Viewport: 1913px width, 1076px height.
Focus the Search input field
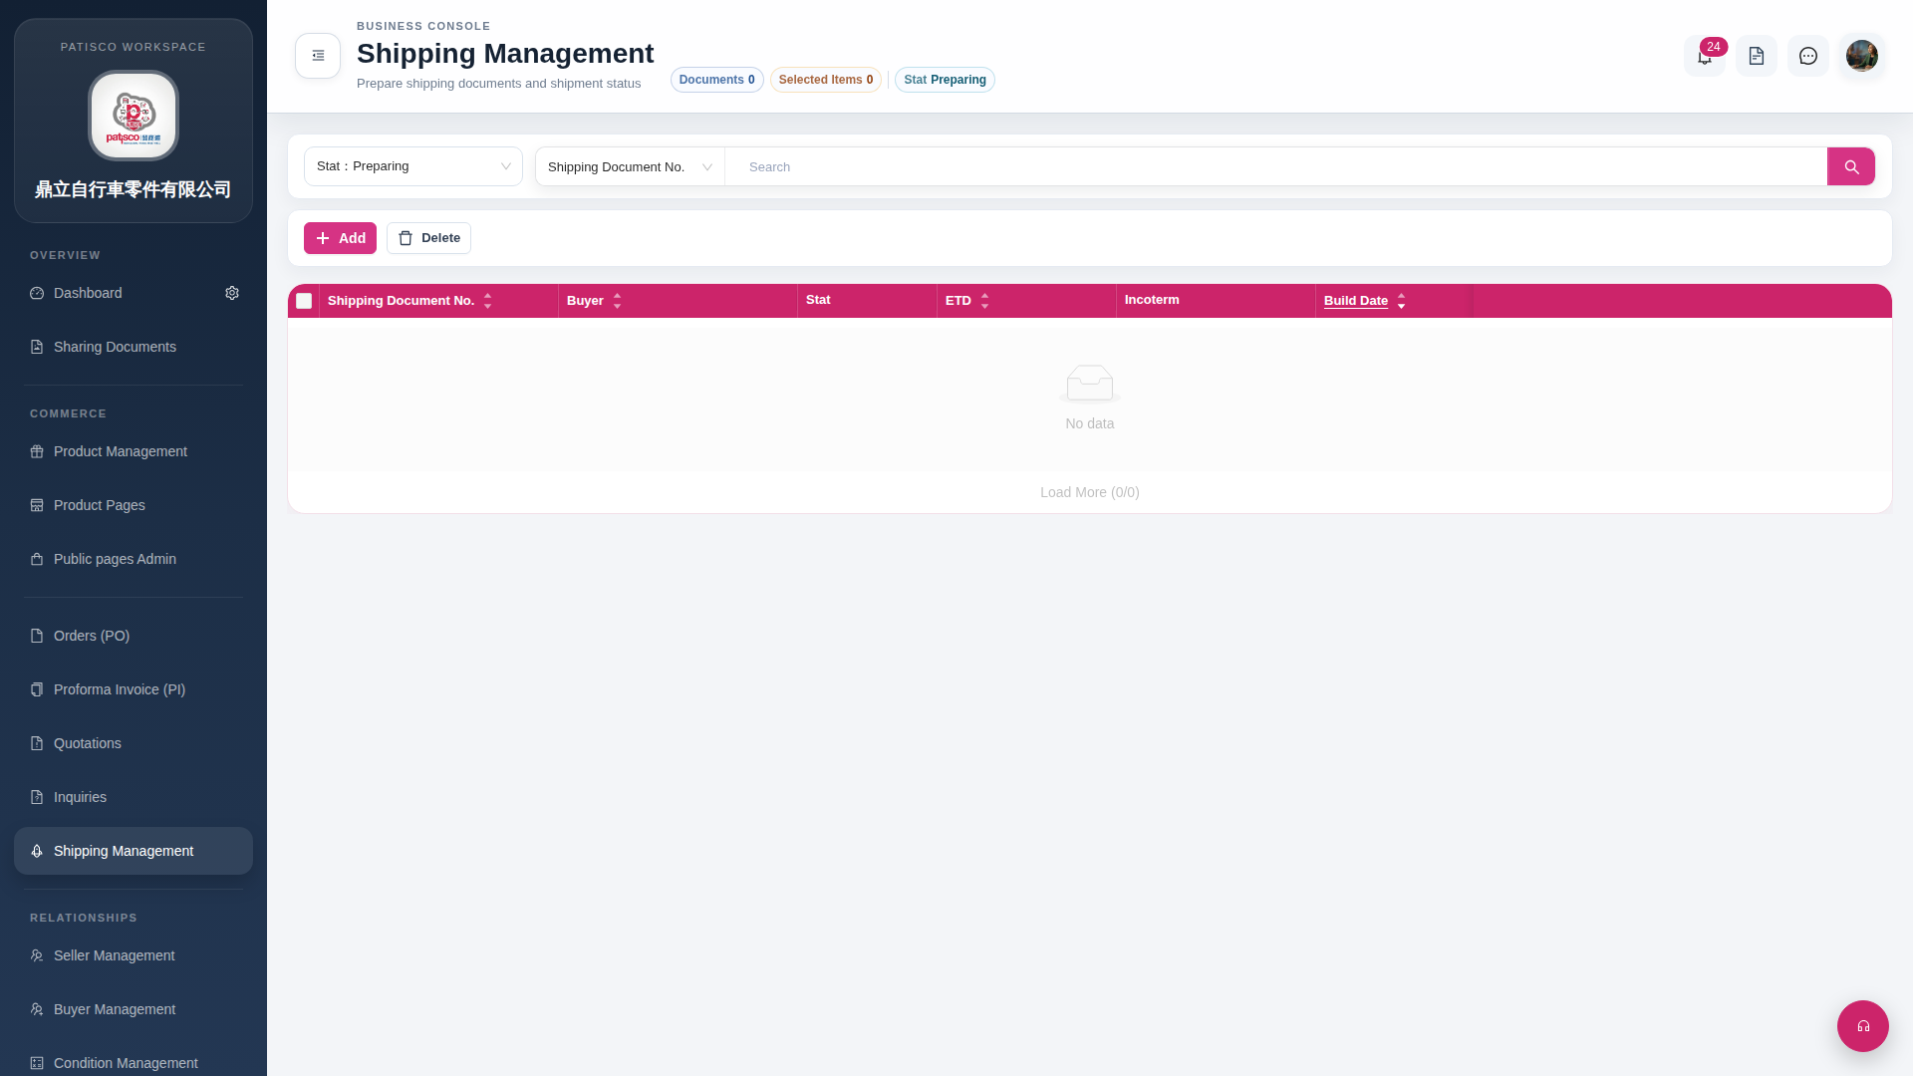point(1276,166)
